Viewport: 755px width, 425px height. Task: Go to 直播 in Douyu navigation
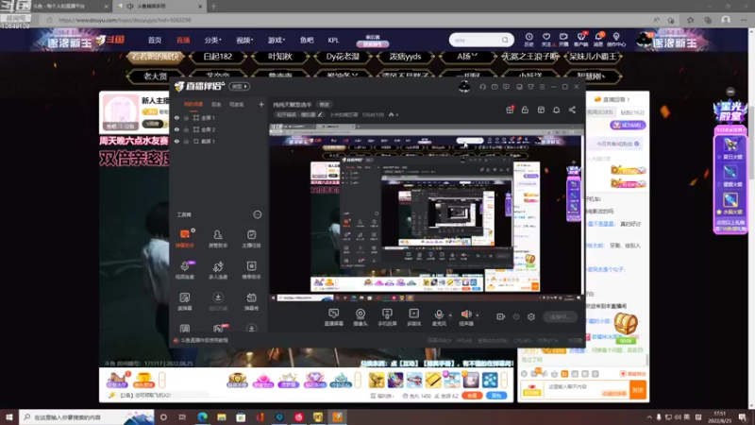pos(183,40)
